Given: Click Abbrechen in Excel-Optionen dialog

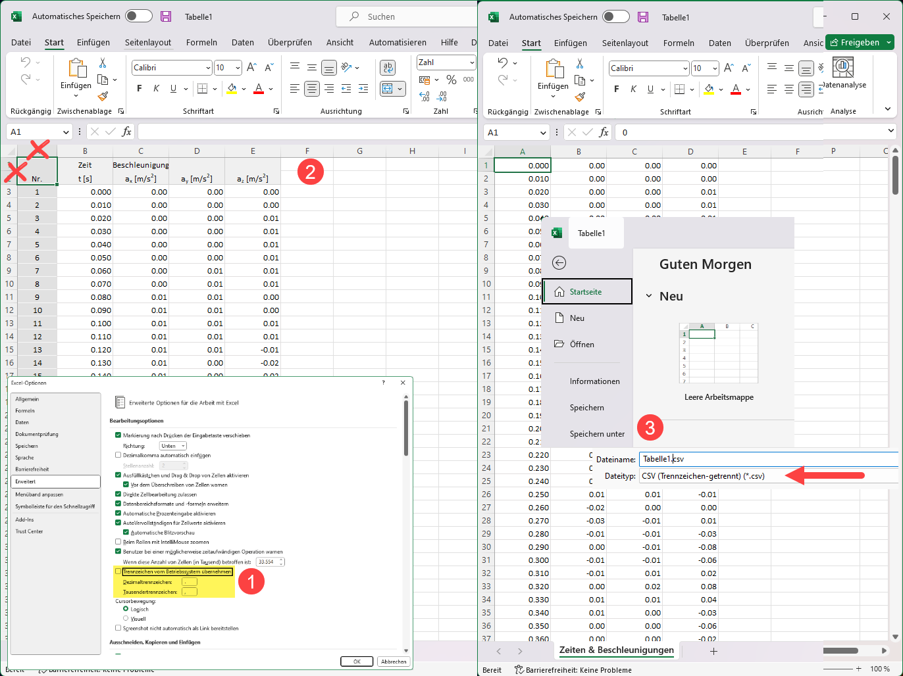Looking at the screenshot, I should (394, 662).
